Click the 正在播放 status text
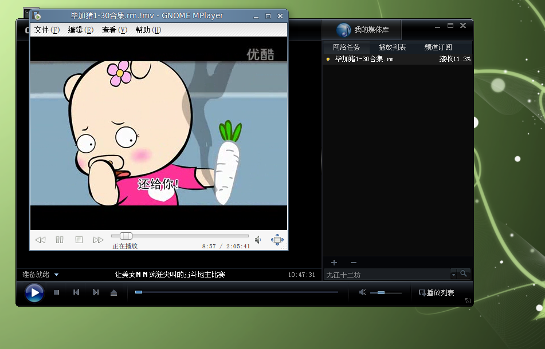545x349 pixels. [125, 246]
